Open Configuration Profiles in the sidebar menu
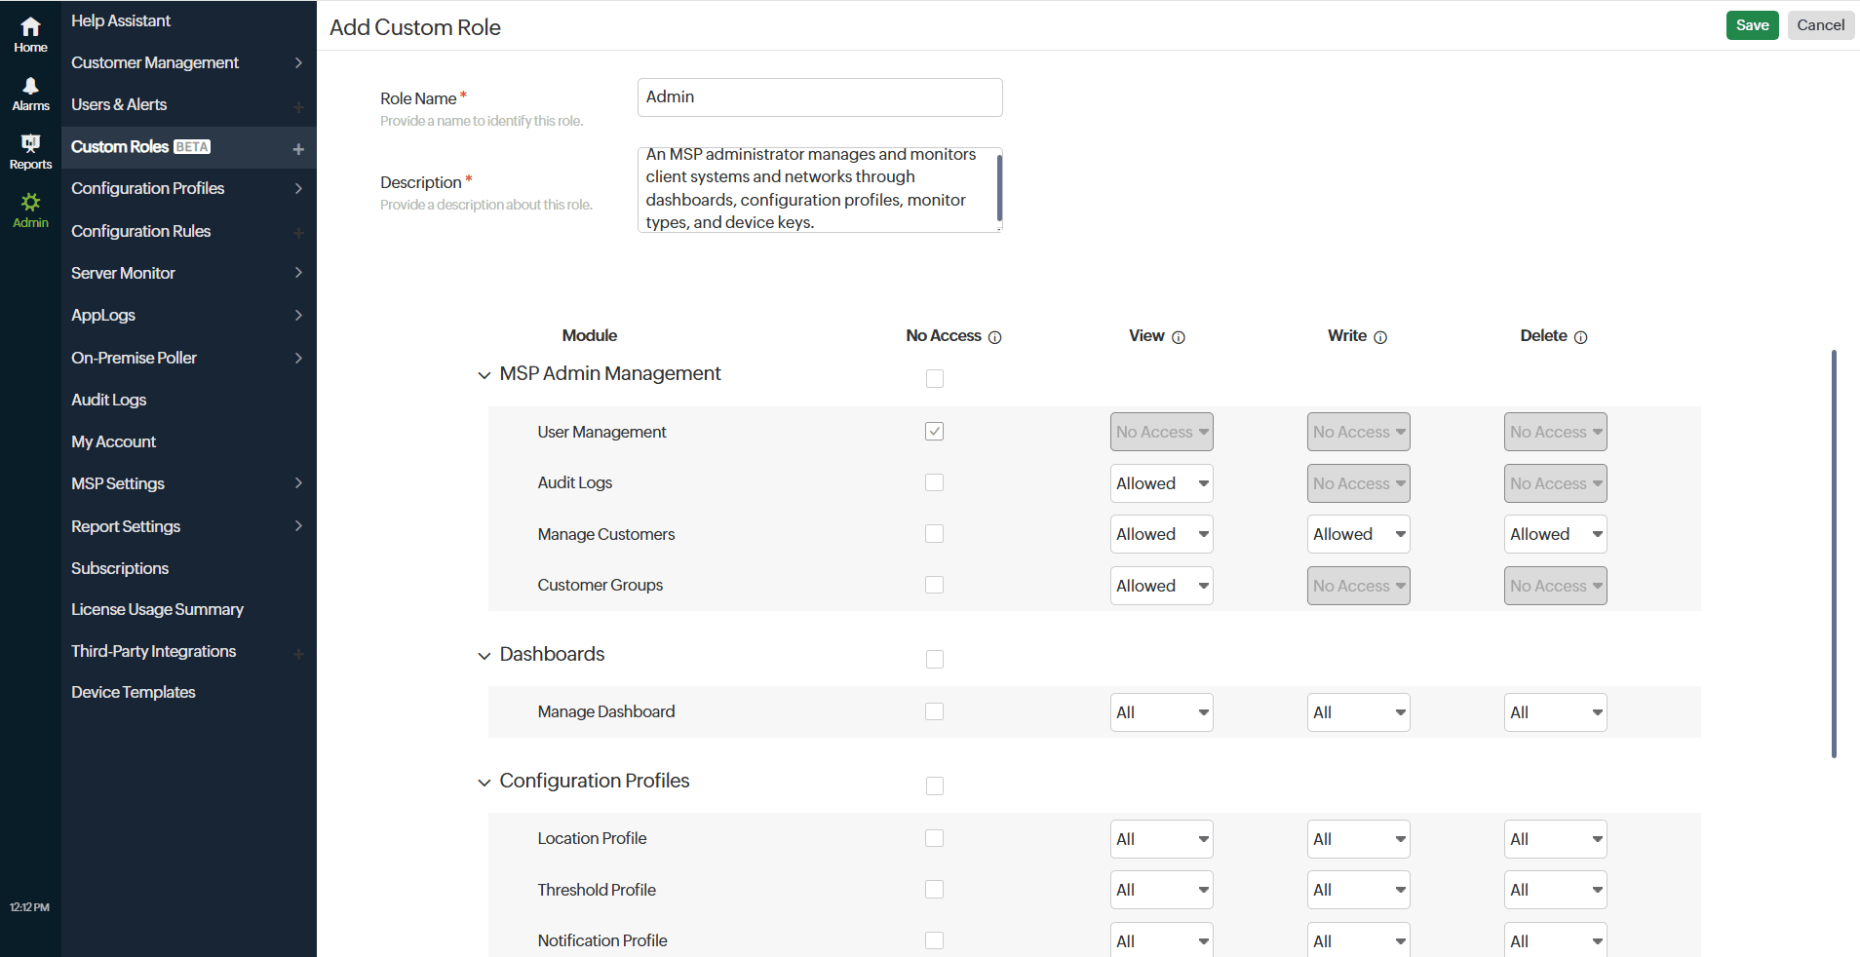The image size is (1860, 957). click(x=148, y=188)
